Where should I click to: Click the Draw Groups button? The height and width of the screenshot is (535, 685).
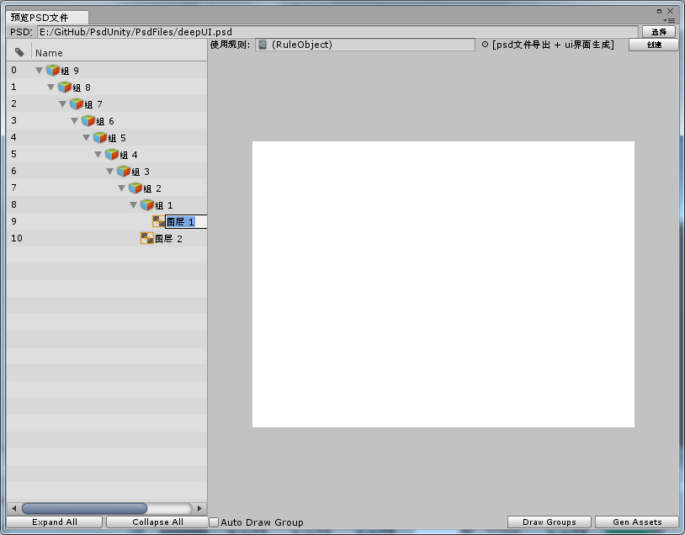point(550,522)
